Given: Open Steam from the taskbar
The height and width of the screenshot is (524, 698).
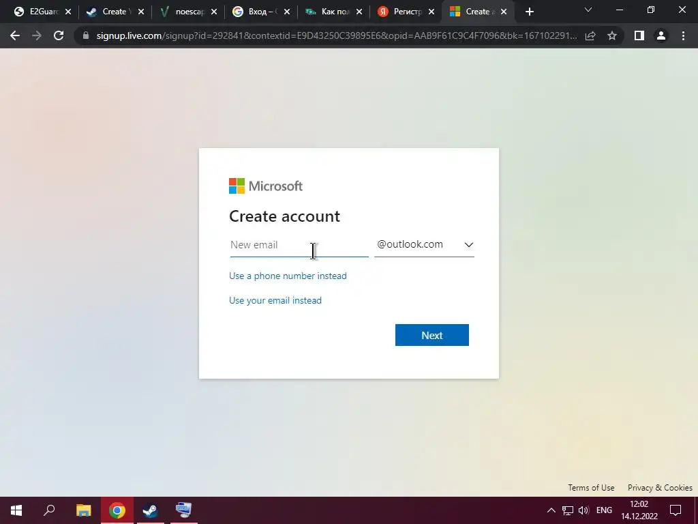Looking at the screenshot, I should pyautogui.click(x=151, y=510).
